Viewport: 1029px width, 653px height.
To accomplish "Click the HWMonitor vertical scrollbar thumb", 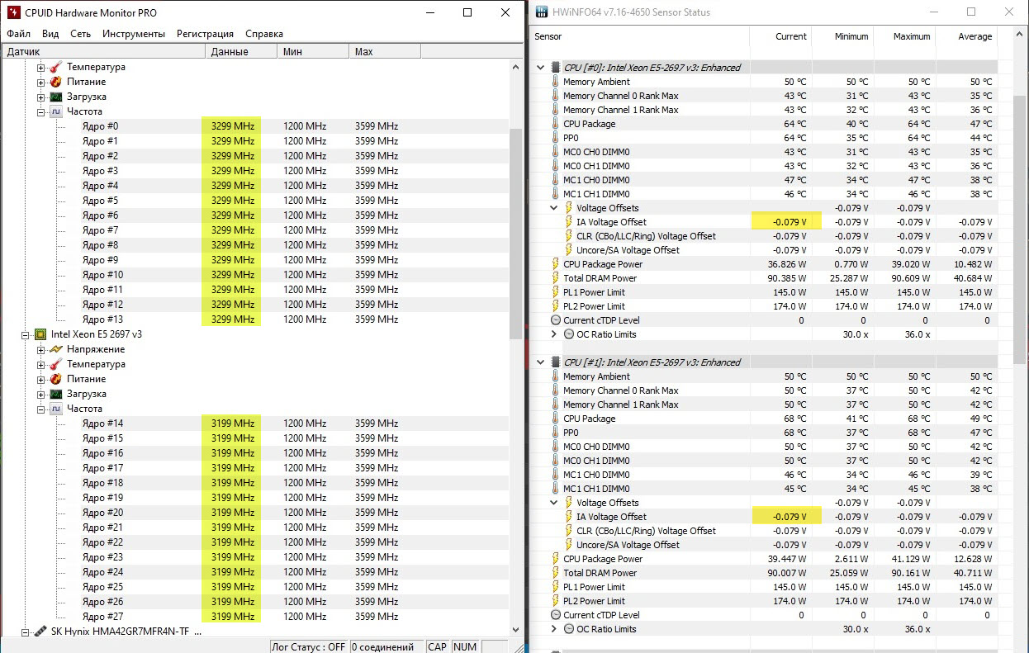I will click(516, 234).
